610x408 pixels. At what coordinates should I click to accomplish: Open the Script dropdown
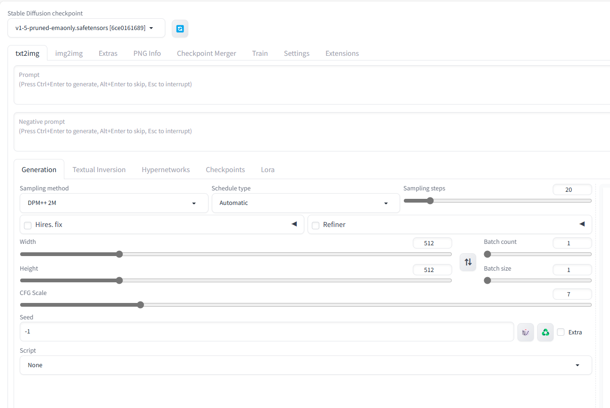305,365
